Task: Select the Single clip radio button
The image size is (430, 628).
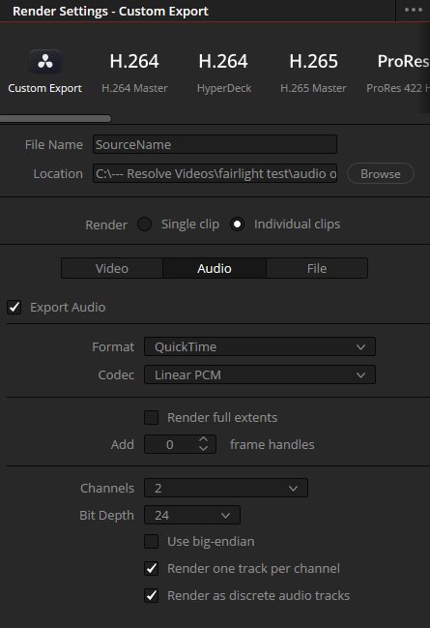Action: (x=144, y=224)
